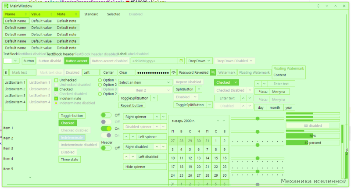
Task: Go to next month in calendar
Action: tap(224, 121)
